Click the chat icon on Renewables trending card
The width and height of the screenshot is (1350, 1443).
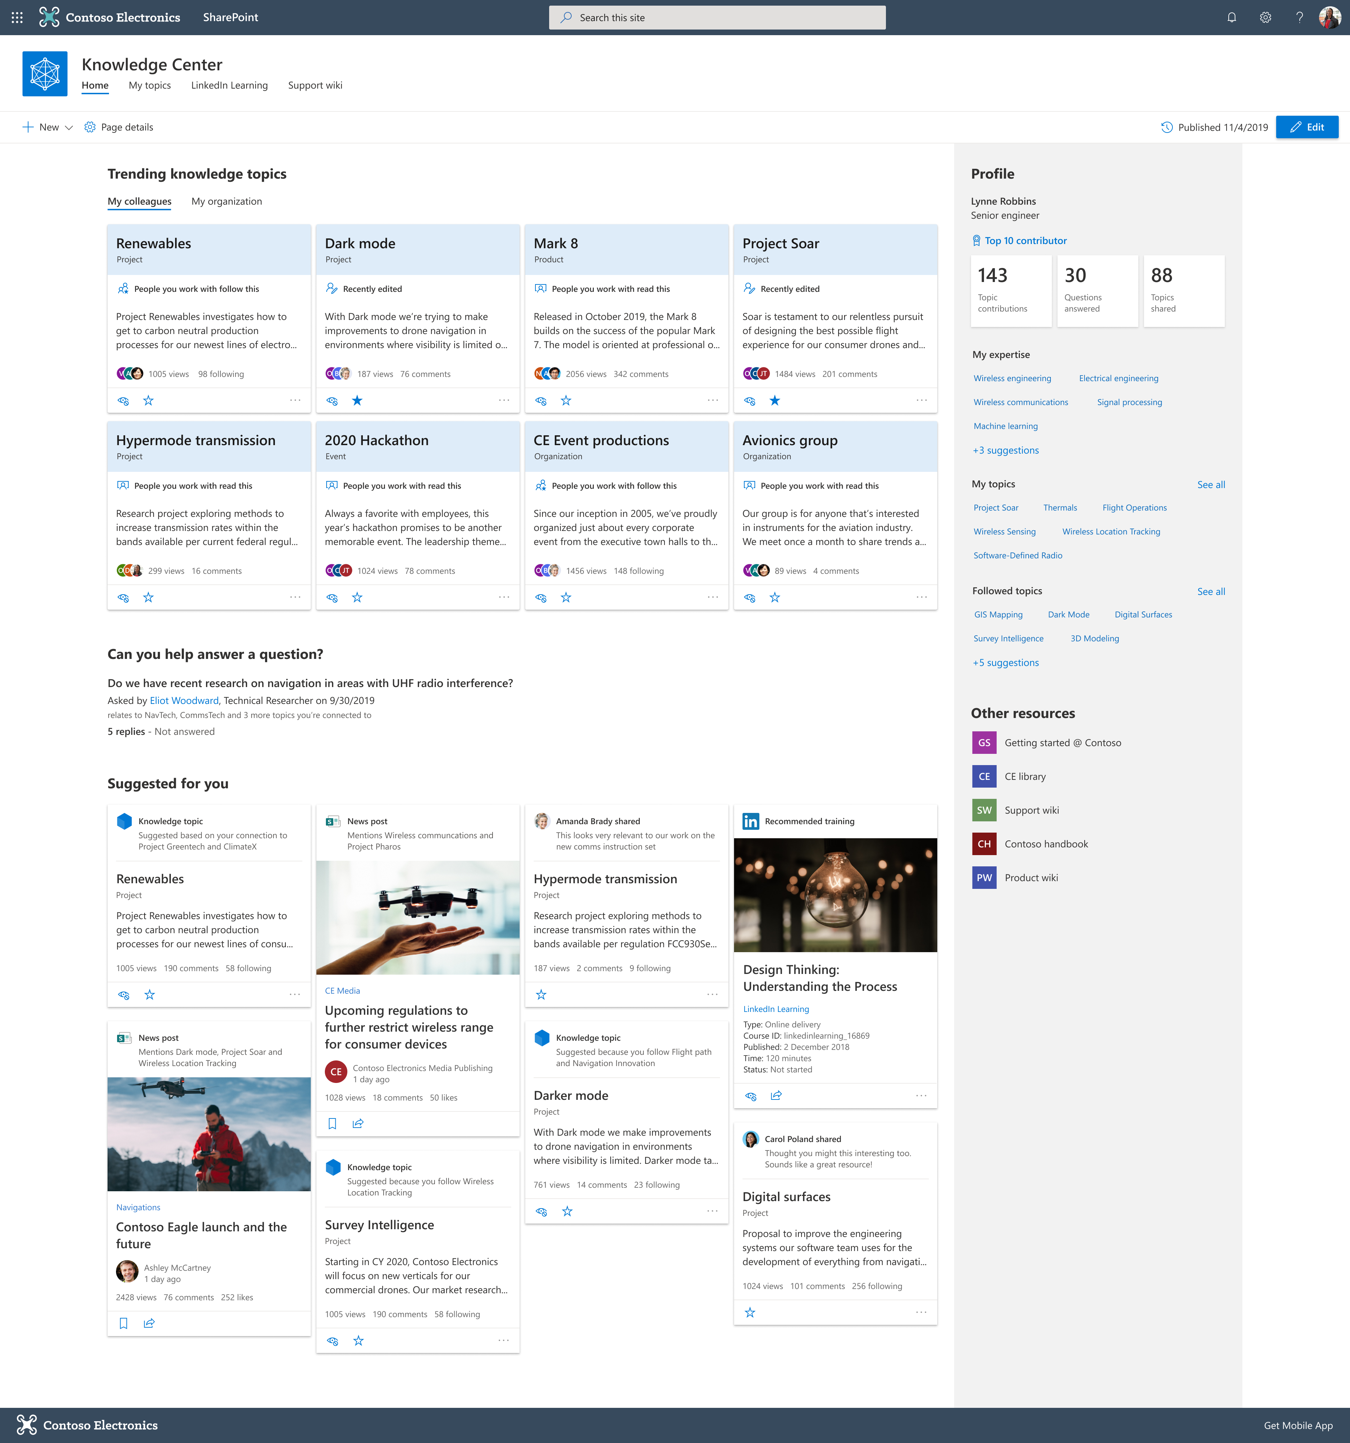pyautogui.click(x=123, y=401)
